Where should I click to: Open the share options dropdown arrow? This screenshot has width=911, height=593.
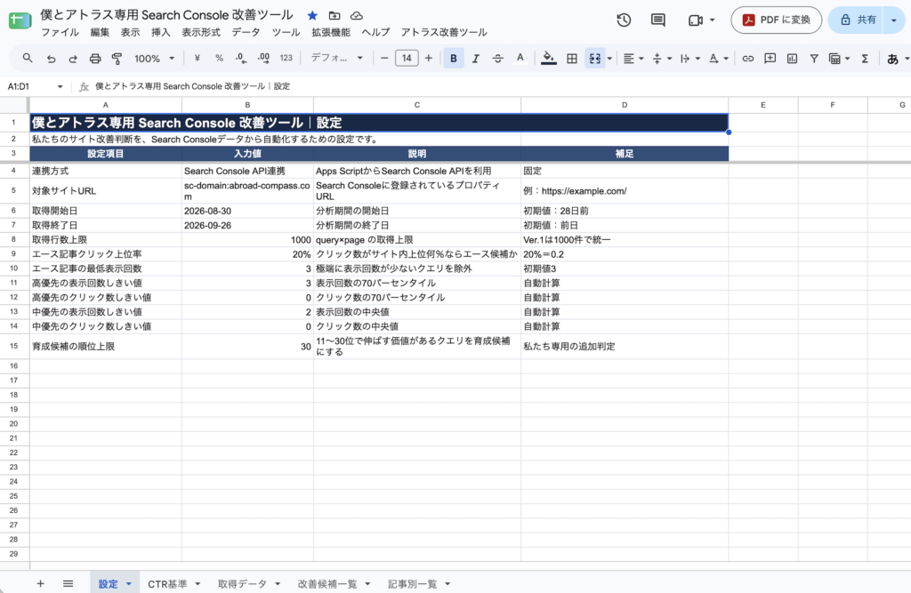[x=893, y=20]
